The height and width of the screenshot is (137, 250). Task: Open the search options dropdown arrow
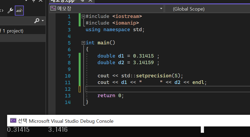(43, 21)
